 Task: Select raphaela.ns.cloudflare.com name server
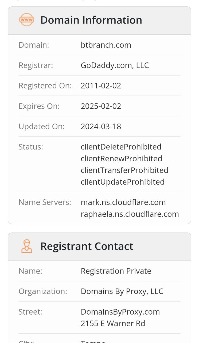130,214
